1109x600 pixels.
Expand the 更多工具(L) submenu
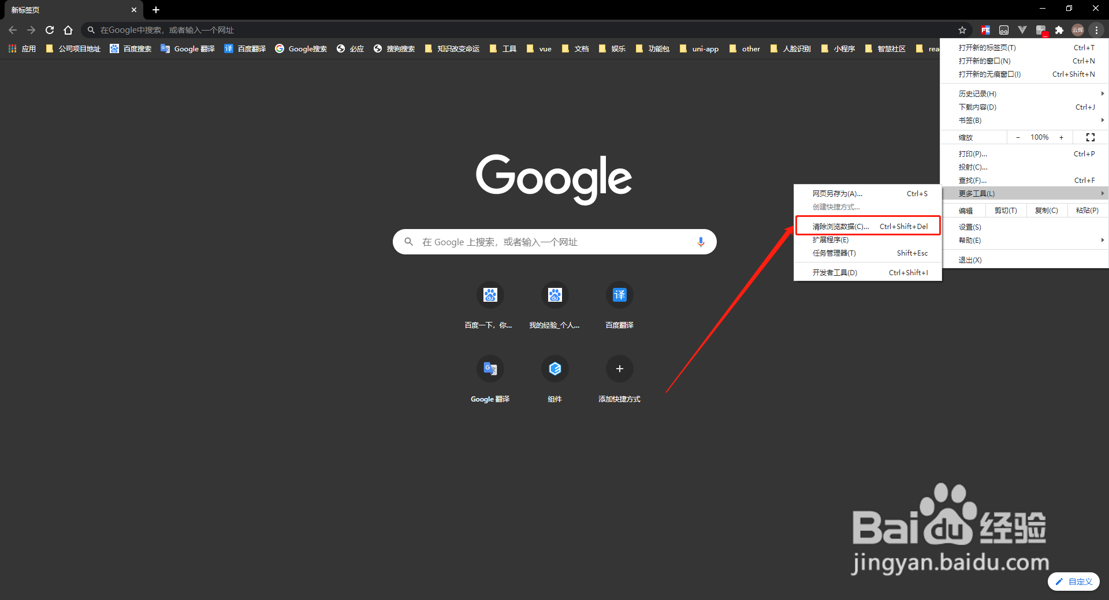pos(1025,193)
